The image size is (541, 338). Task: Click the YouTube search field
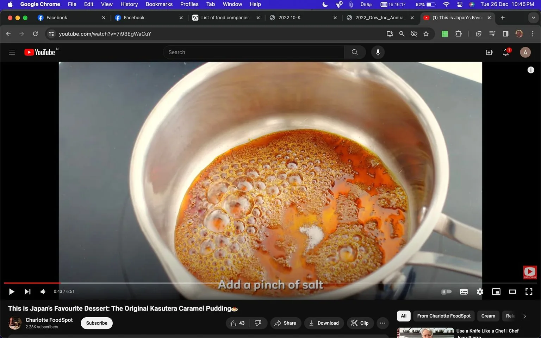coord(254,52)
